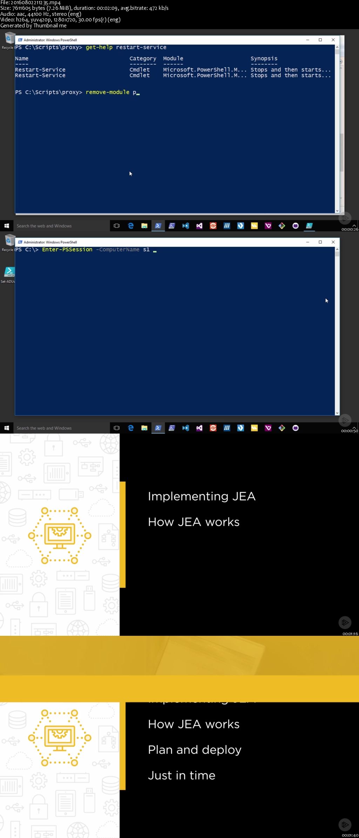Select last cyan PowerShell icon in first frame taskbar
The width and height of the screenshot is (359, 838).
click(x=309, y=226)
